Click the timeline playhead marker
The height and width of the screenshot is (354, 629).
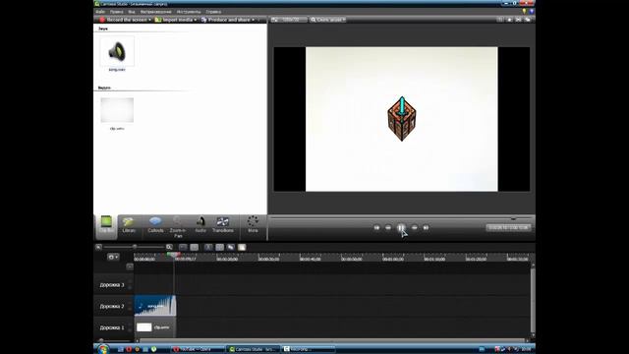[173, 255]
